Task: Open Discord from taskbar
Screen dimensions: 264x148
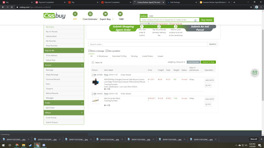Action: 44,145
